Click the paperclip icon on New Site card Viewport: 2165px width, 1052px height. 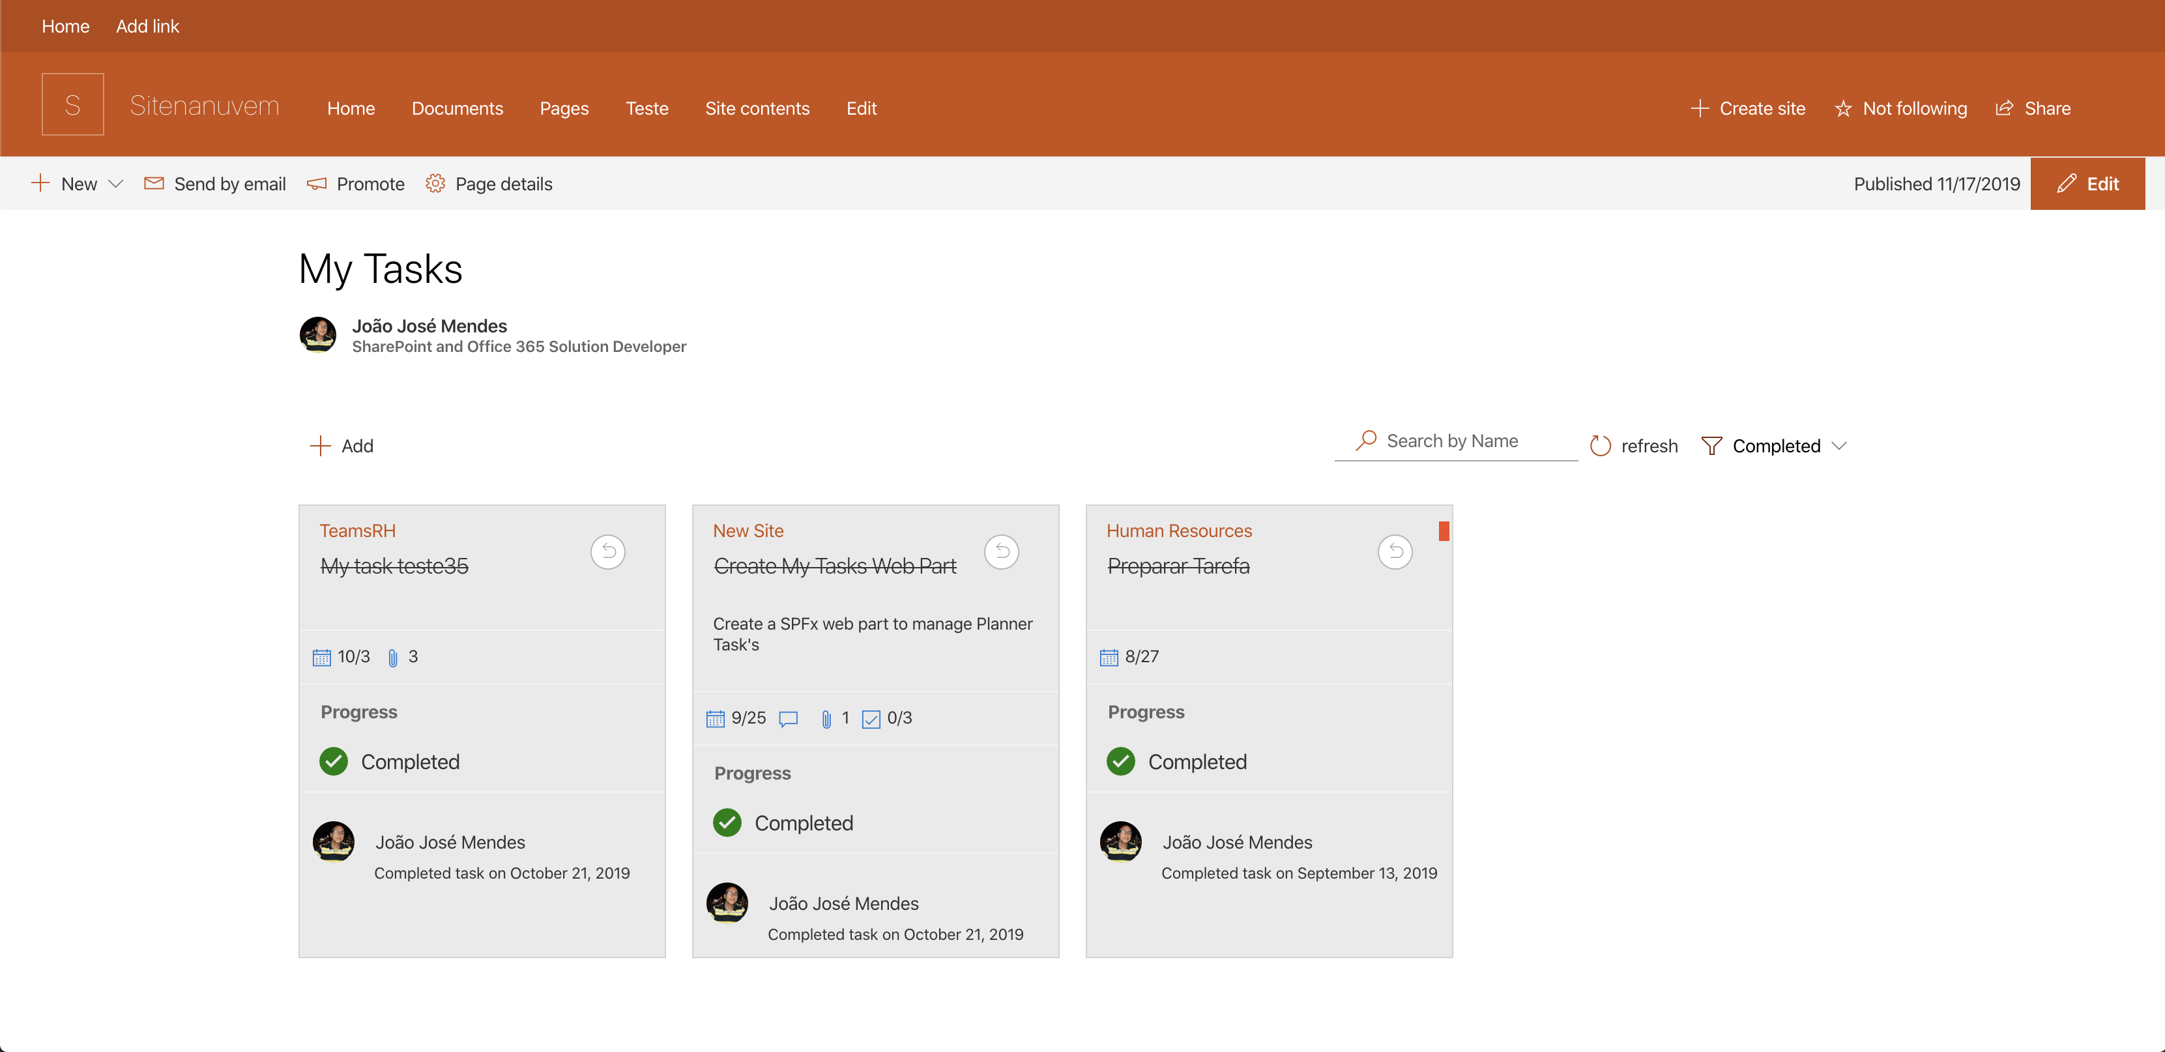coord(826,718)
